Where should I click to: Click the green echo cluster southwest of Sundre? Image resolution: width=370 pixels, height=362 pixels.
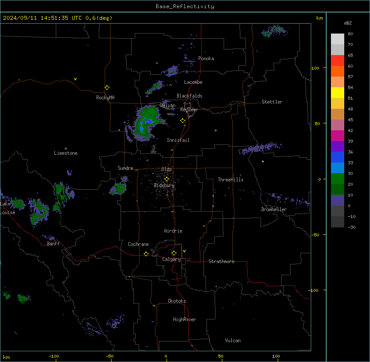118,189
